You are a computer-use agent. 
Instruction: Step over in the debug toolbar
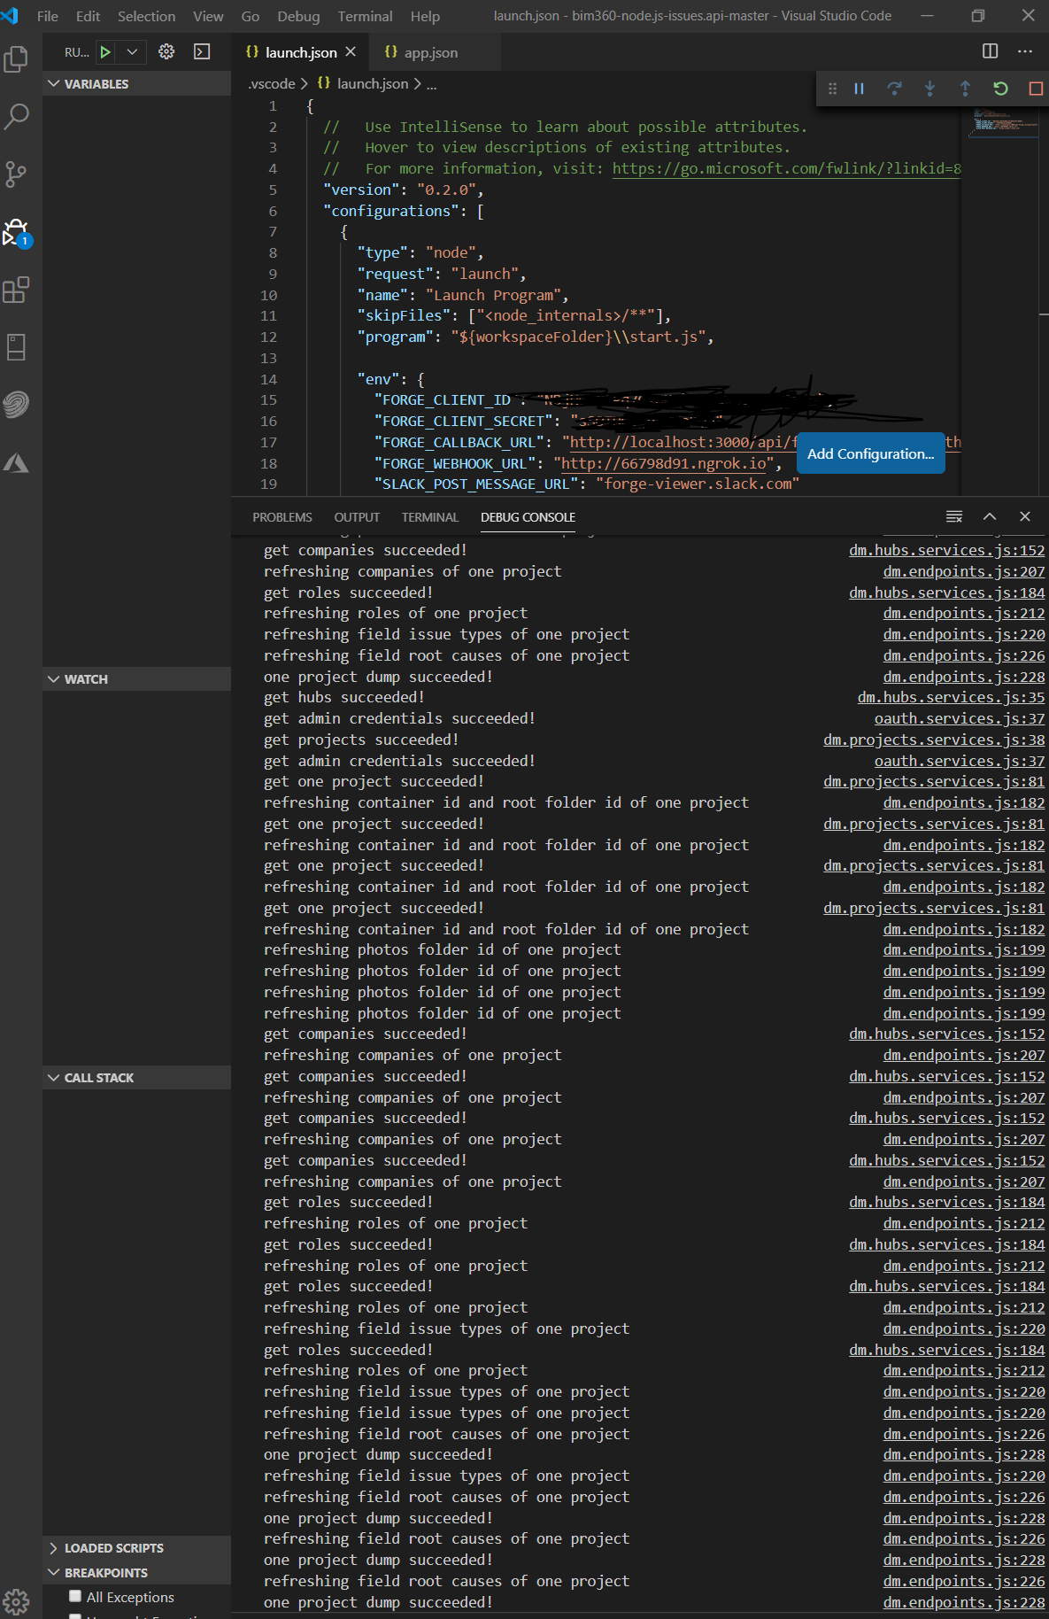(x=894, y=89)
